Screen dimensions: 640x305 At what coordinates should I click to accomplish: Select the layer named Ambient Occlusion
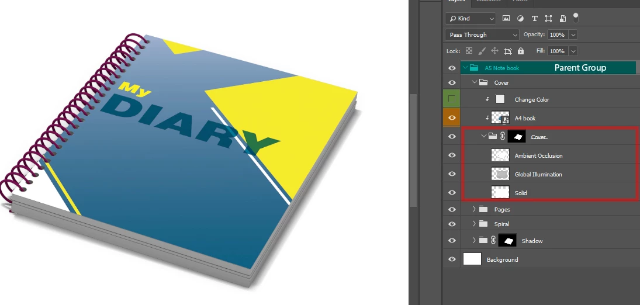538,155
